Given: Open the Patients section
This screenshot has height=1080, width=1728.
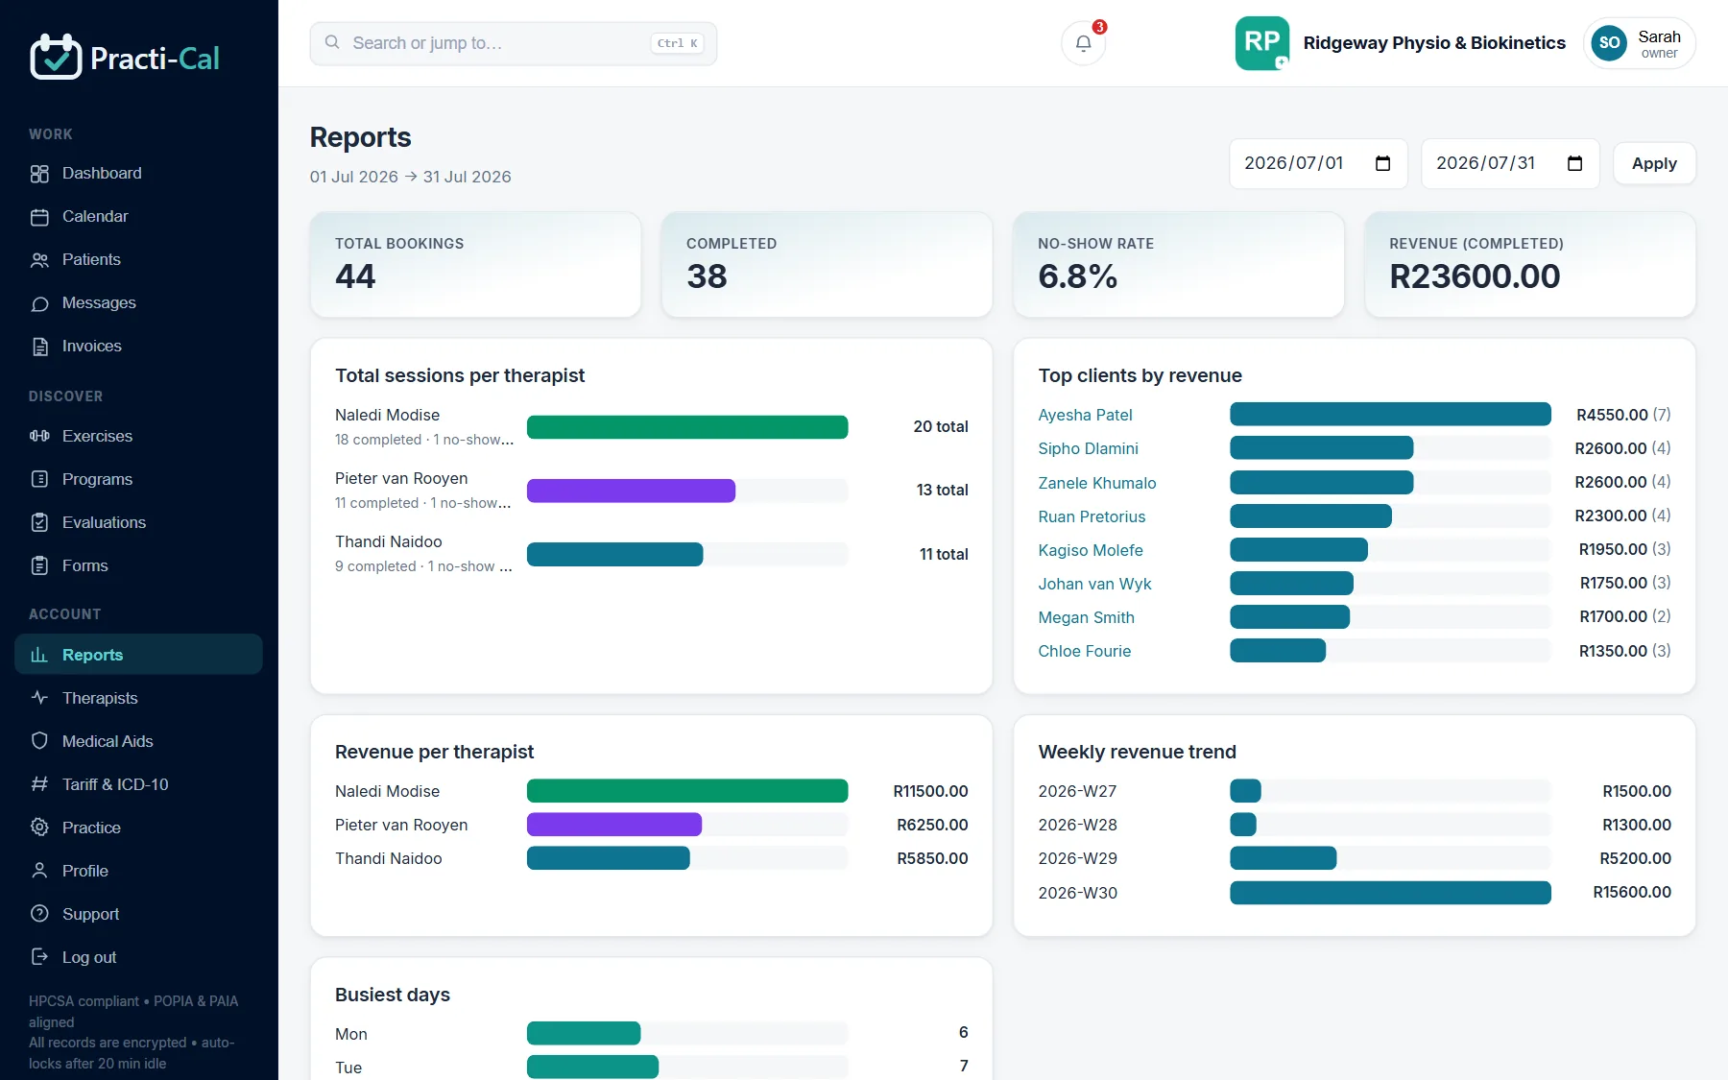Looking at the screenshot, I should click(x=138, y=260).
